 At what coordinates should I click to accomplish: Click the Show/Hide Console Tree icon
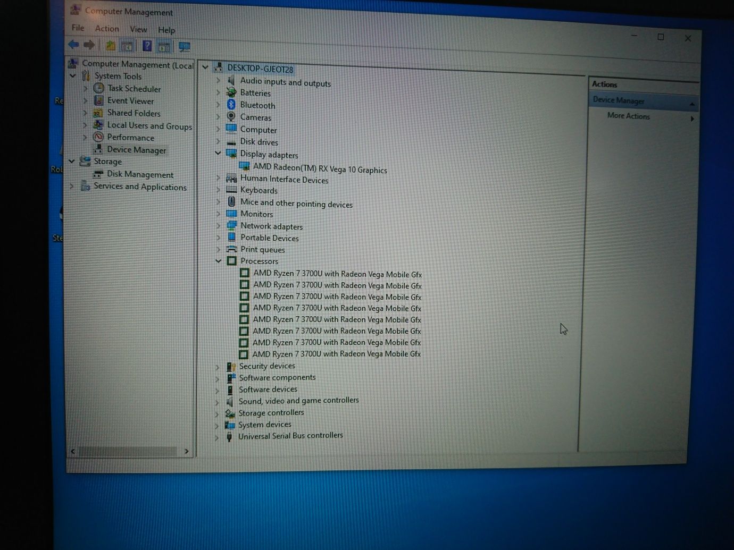pyautogui.click(x=127, y=46)
